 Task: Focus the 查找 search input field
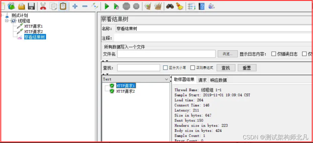(138, 68)
